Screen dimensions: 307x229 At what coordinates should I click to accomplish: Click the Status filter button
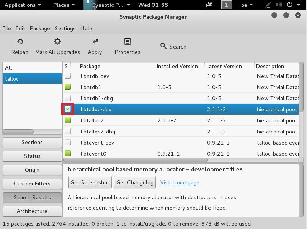[x=32, y=156]
